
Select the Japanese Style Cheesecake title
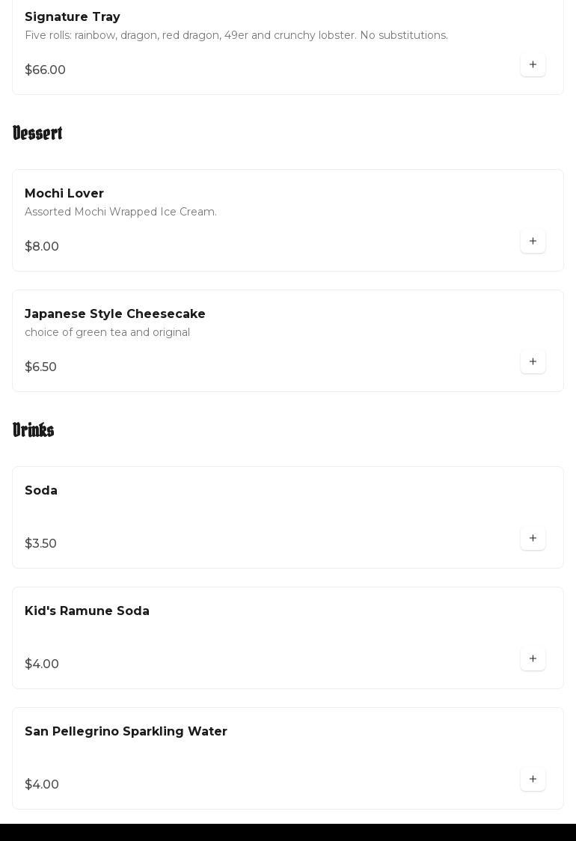pyautogui.click(x=115, y=314)
